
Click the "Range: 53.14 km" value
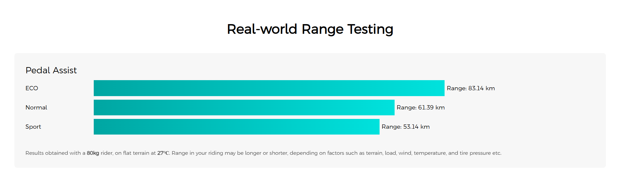point(406,127)
